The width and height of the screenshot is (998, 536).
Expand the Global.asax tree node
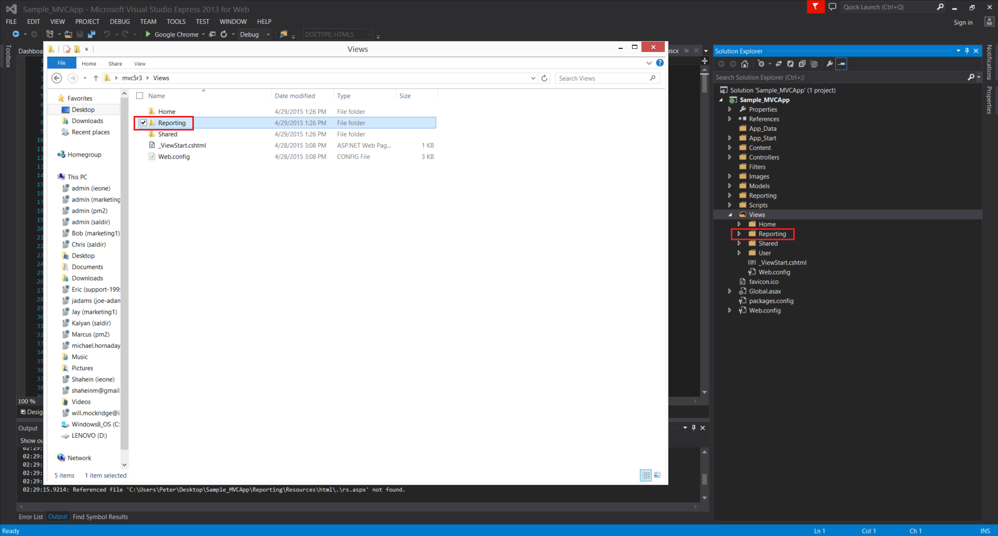pyautogui.click(x=730, y=292)
